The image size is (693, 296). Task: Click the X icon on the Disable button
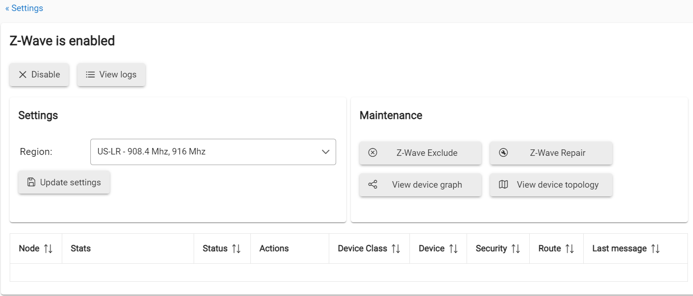22,74
